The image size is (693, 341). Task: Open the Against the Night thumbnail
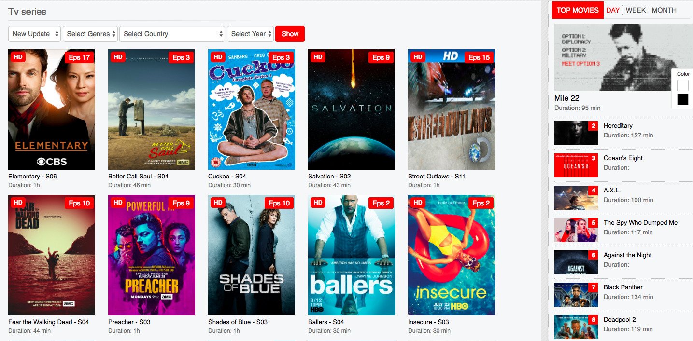click(x=576, y=262)
